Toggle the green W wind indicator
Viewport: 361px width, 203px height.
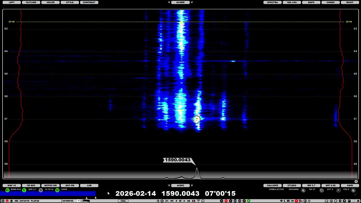tap(7, 190)
